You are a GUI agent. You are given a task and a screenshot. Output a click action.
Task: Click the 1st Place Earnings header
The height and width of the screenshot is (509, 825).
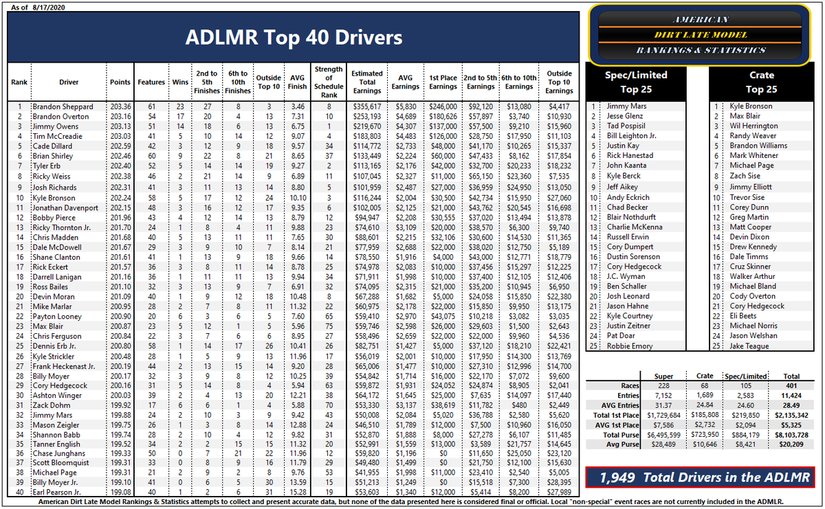pos(443,82)
